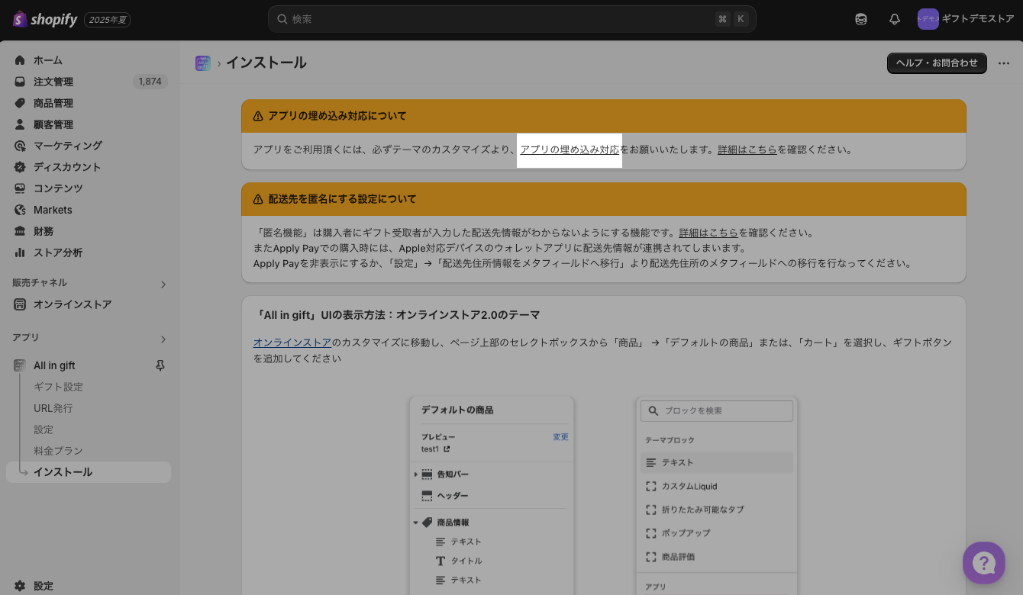The width and height of the screenshot is (1023, 595).
Task: Click the target icon beside マーケティング
Action: point(20,146)
